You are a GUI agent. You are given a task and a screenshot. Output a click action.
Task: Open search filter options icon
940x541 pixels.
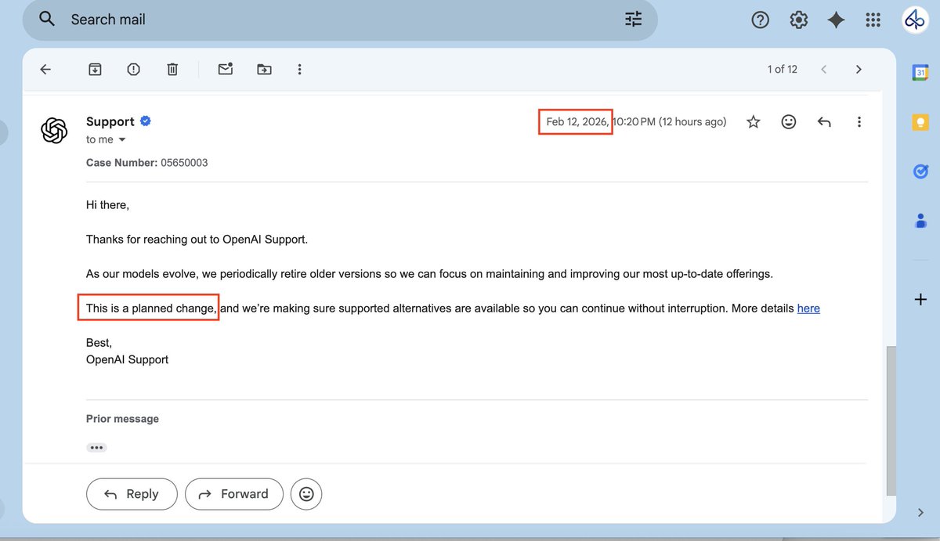point(633,20)
